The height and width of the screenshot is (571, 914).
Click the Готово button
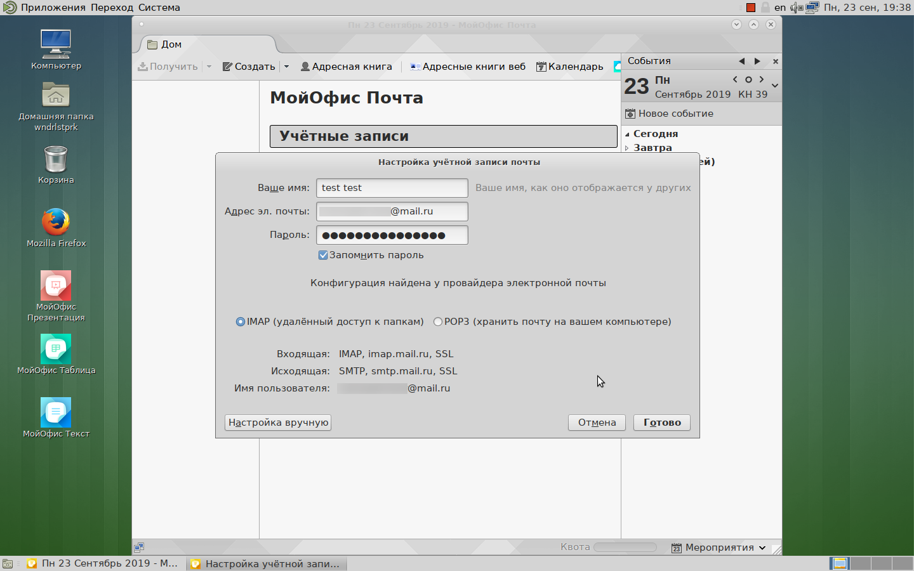point(662,423)
